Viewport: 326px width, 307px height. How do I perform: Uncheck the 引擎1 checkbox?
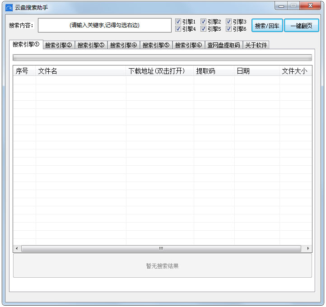[x=178, y=21]
